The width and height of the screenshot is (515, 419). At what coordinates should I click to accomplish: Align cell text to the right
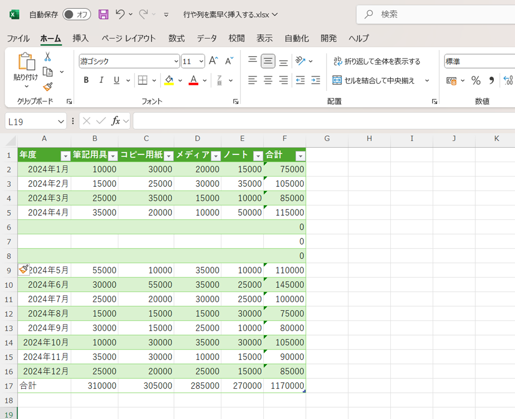point(283,80)
